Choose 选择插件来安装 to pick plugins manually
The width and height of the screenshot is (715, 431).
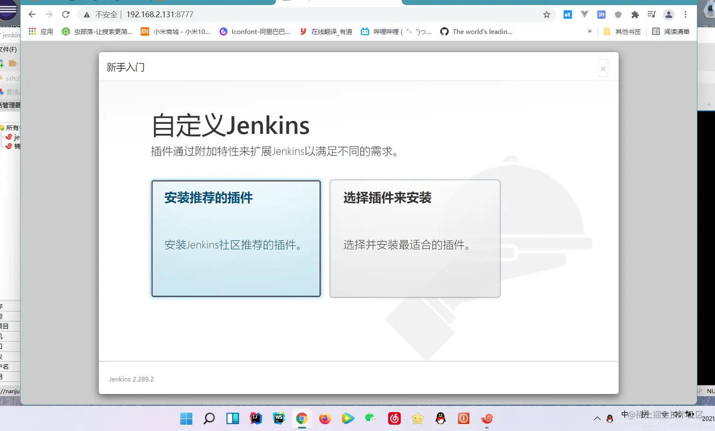point(415,238)
